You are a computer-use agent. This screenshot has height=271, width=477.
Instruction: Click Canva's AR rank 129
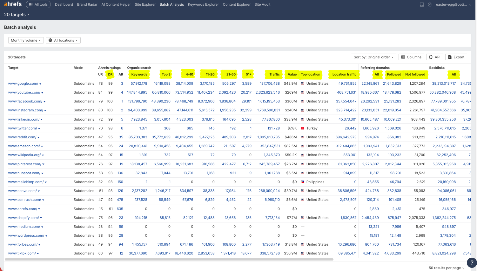pyautogui.click(x=120, y=191)
